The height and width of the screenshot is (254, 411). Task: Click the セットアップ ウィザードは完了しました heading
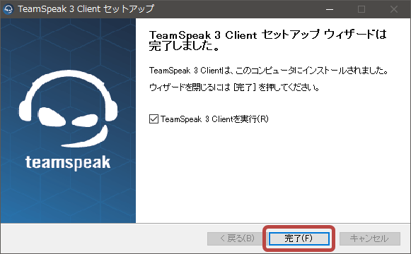click(x=267, y=40)
